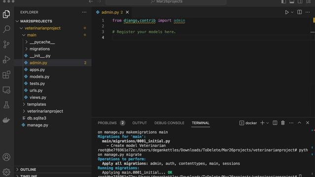Open admin.py in the explorer
The width and height of the screenshot is (315, 177).
pos(53,63)
